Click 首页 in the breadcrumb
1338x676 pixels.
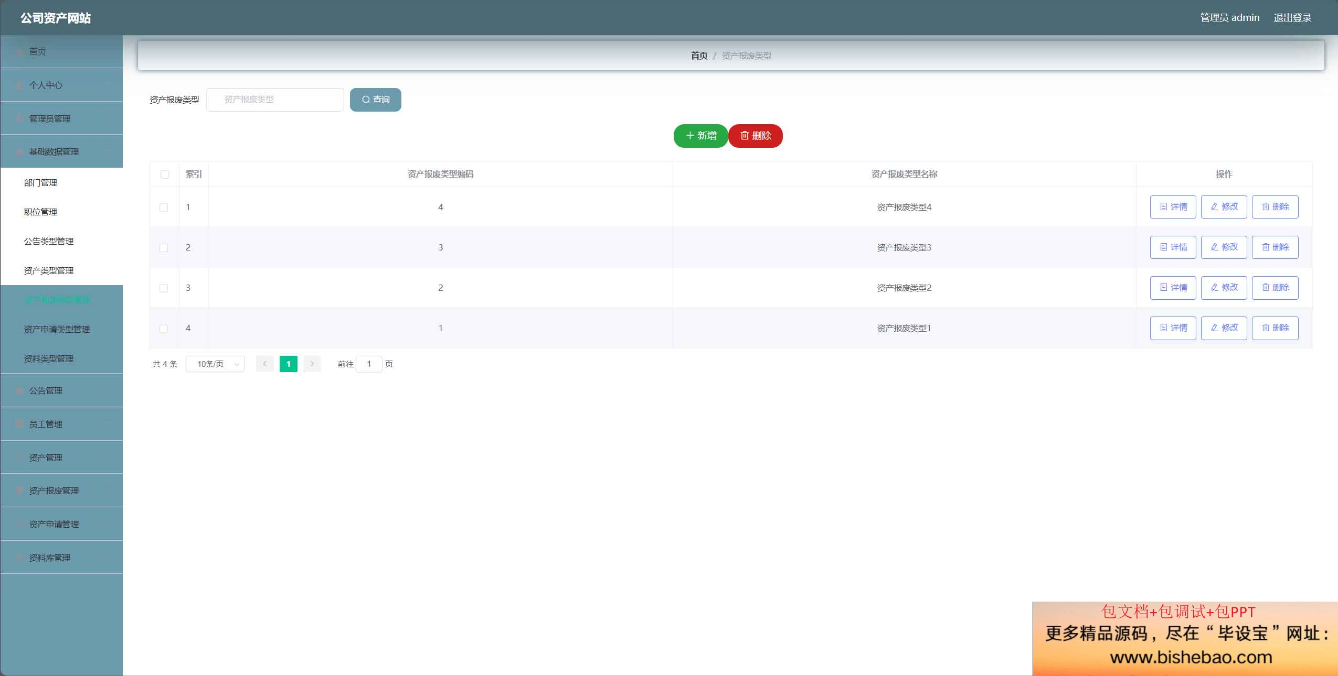(699, 56)
